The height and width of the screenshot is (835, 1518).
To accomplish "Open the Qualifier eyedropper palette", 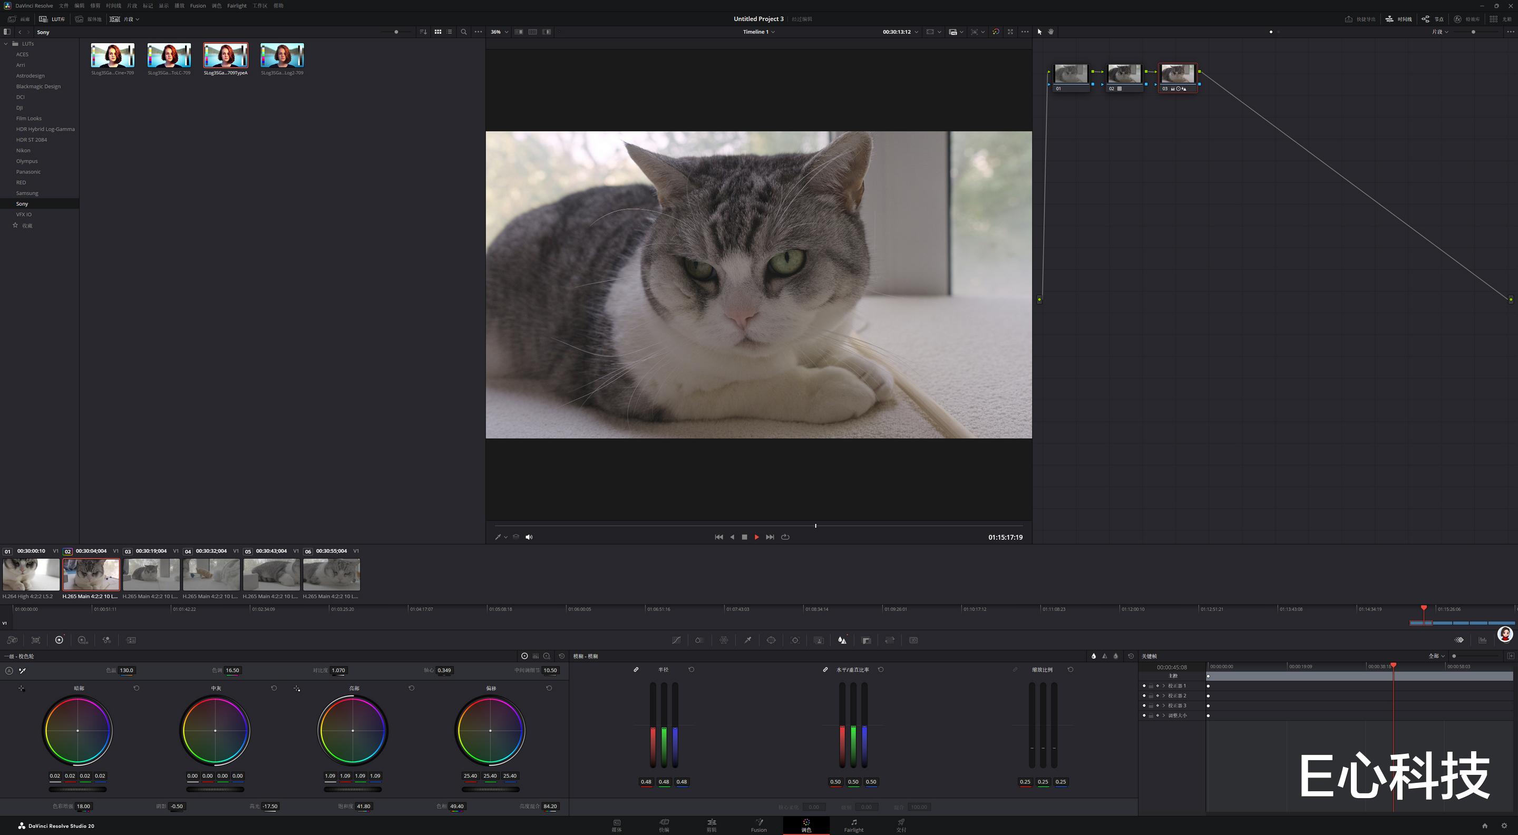I will tap(748, 640).
